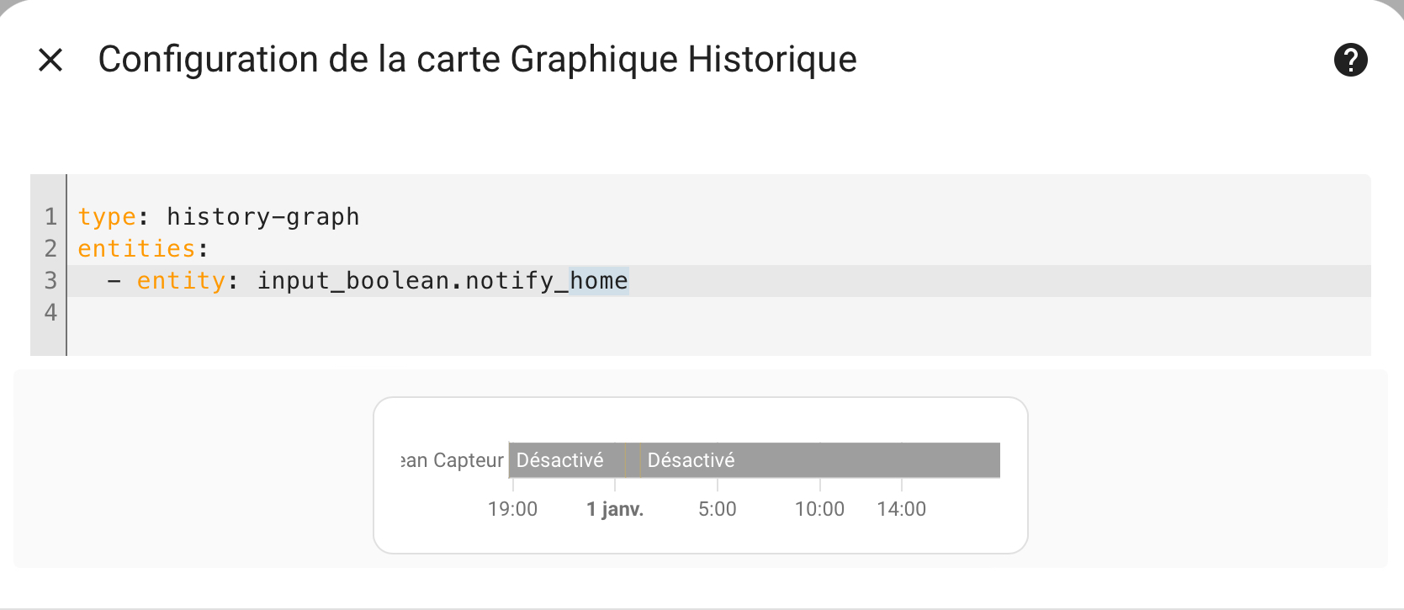Click empty line 4 in the editor
Viewport: 1404px width, 610px height.
coord(718,313)
